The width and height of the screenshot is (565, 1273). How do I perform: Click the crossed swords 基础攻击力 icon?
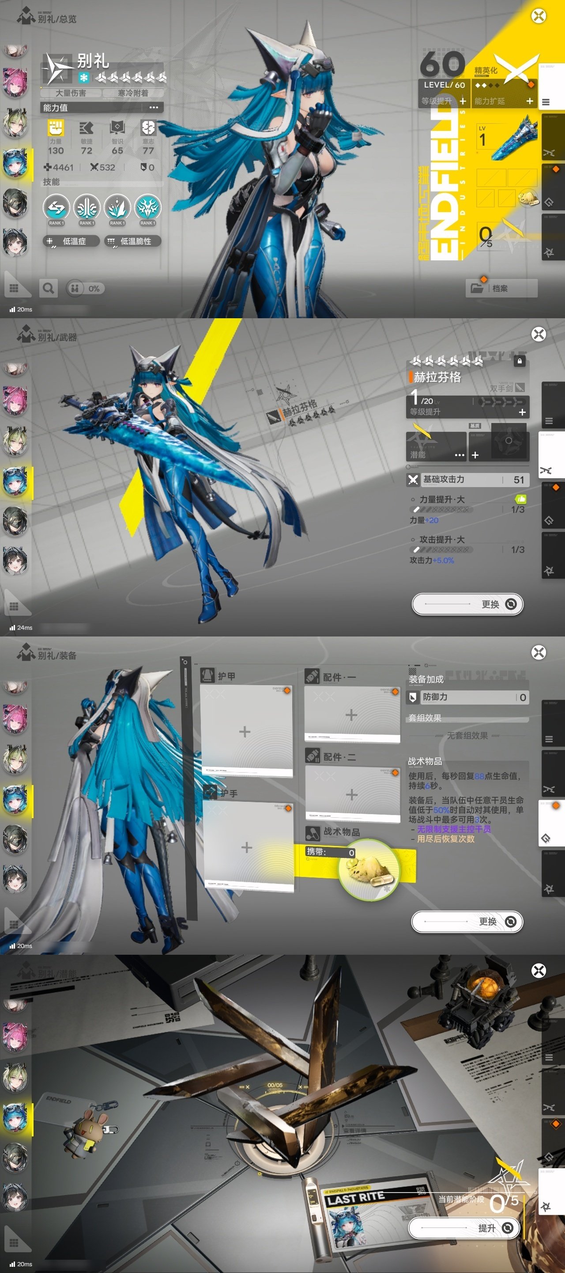tap(413, 479)
